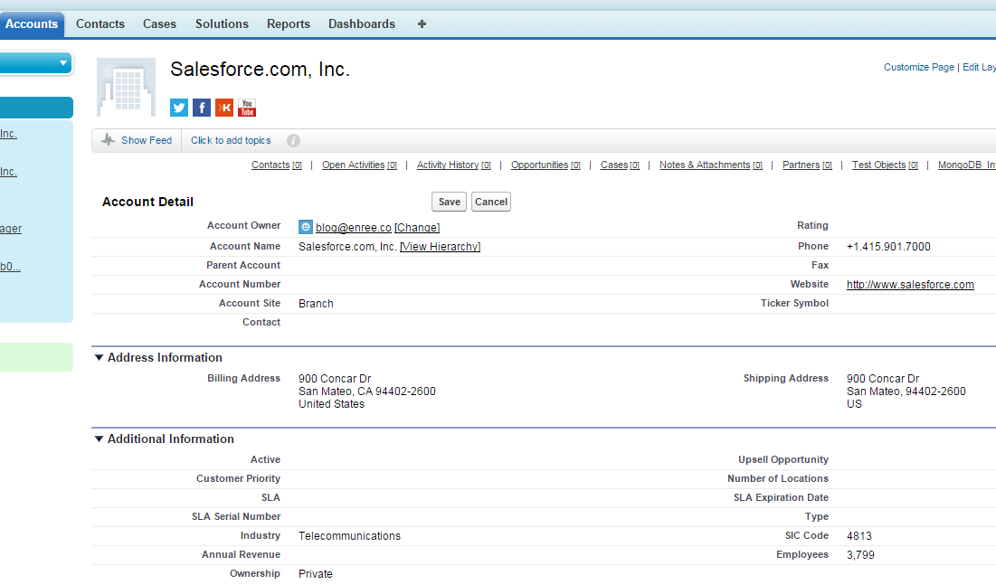Screen dimensions: 996x585
Task: Click the Industry value Telecommunications
Action: coord(349,536)
